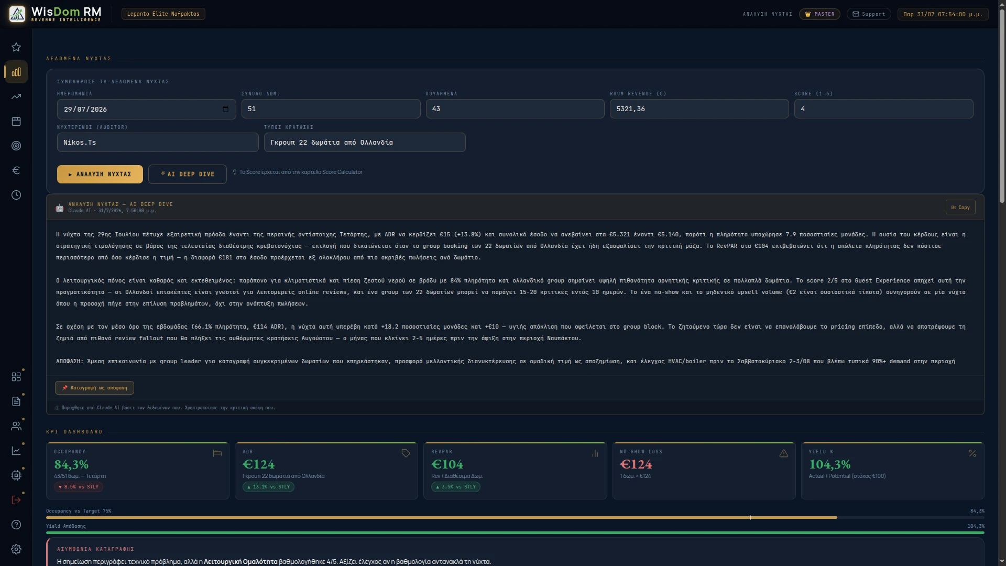Click the Room Revenue field 5321,36

[699, 109]
